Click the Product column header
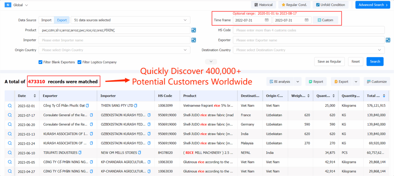Screen dimensions: 394x176 pos(209,96)
